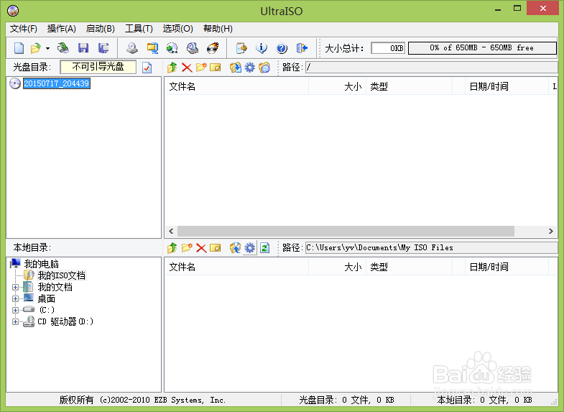This screenshot has width=564, height=412.
Task: Sort disc list by 大小 column header
Action: [x=337, y=86]
